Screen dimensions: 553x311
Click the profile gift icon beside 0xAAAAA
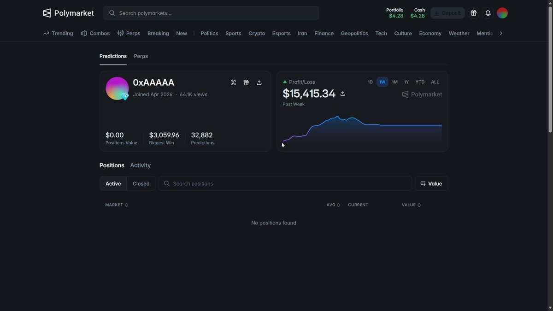246,82
